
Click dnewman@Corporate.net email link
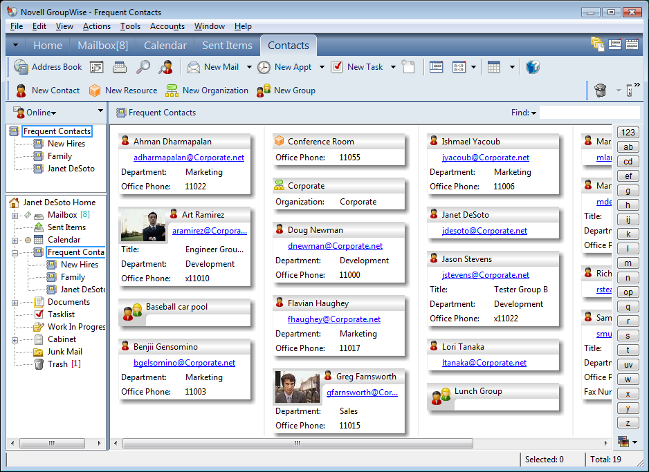point(336,246)
